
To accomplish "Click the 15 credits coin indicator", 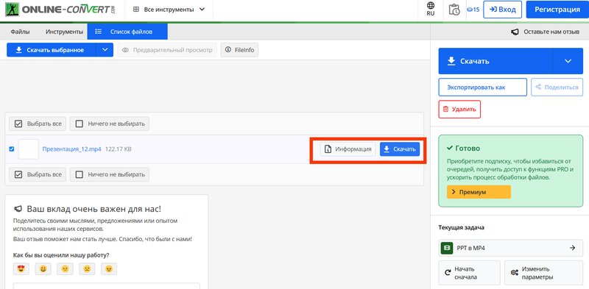I will tap(473, 10).
